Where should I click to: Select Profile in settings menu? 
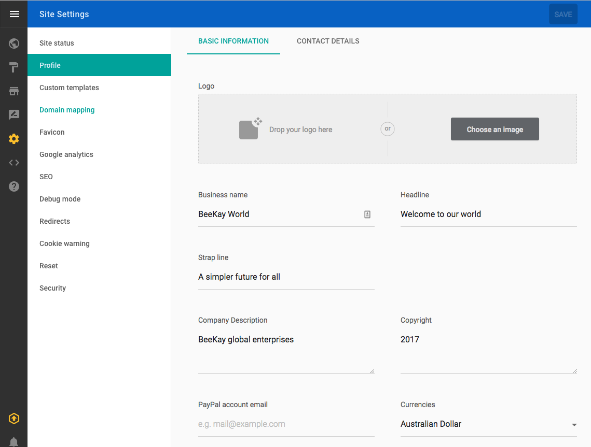99,65
